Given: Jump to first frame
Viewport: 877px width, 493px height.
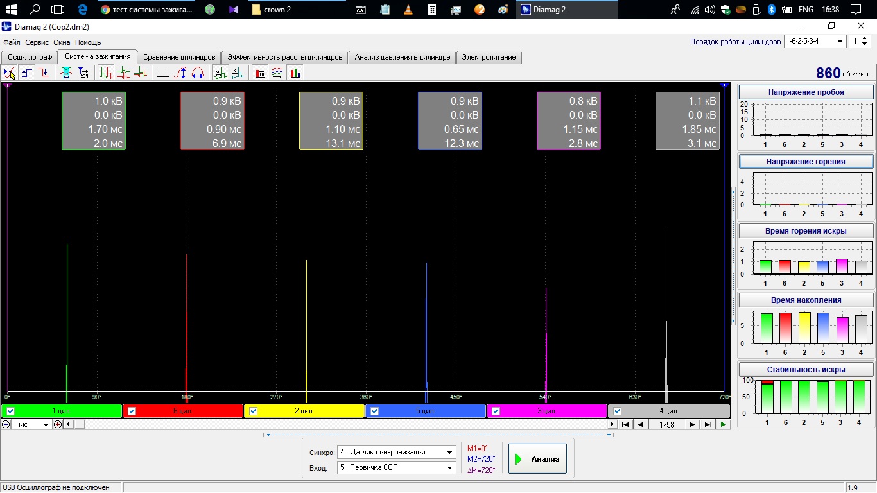Looking at the screenshot, I should [626, 424].
